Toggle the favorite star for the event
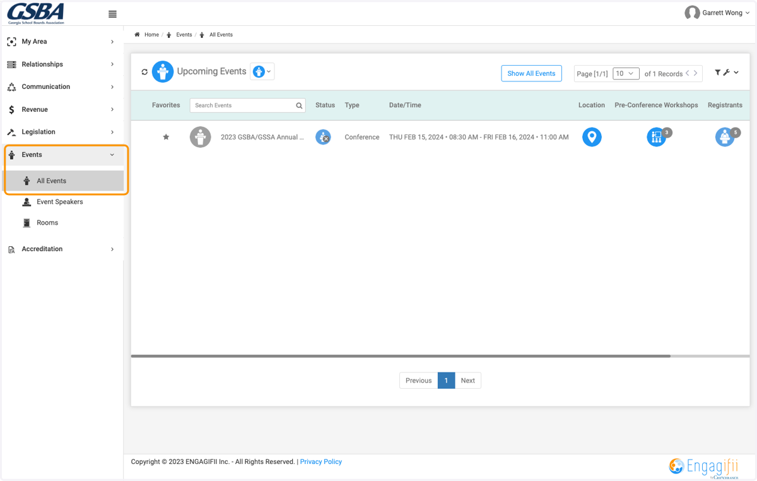Screen dimensions: 757x481 [x=166, y=137]
